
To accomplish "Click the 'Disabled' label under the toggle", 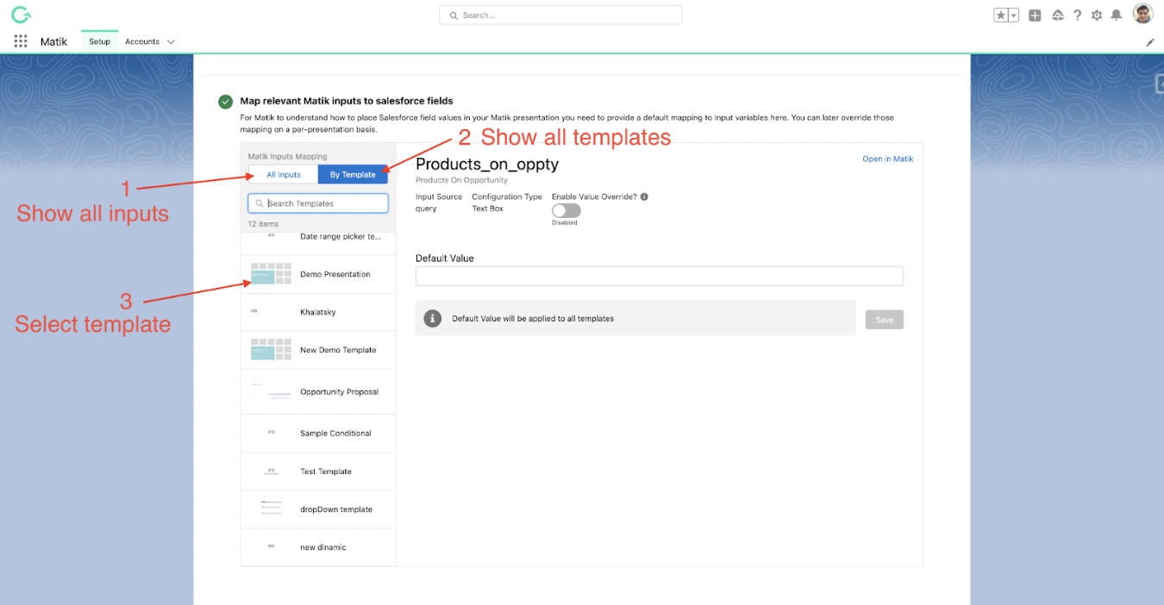I will click(565, 222).
